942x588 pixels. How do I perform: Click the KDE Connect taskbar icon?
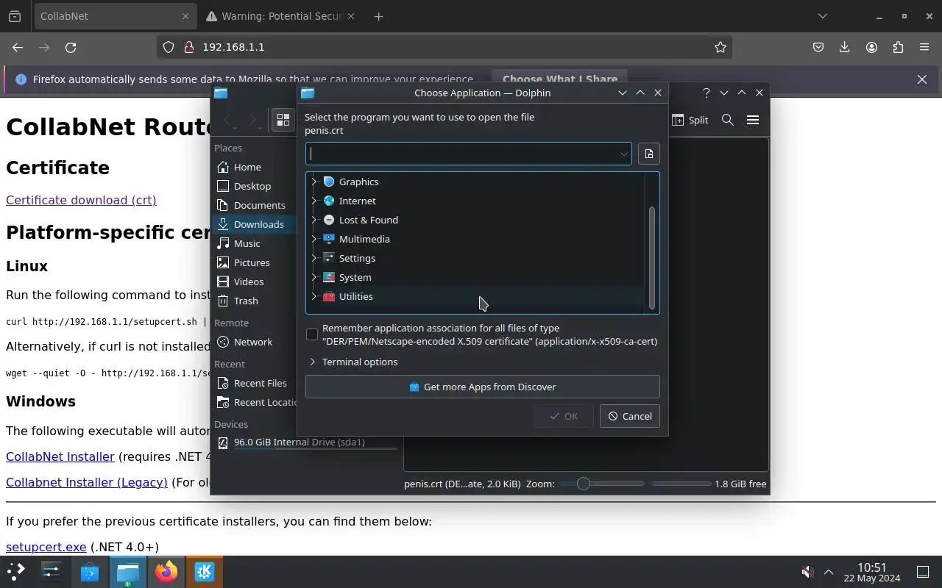point(205,571)
